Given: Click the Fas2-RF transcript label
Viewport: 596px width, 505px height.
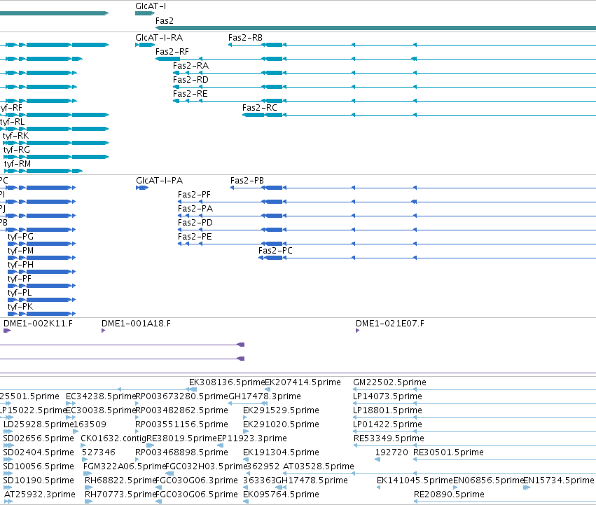Looking at the screenshot, I should coord(172,51).
